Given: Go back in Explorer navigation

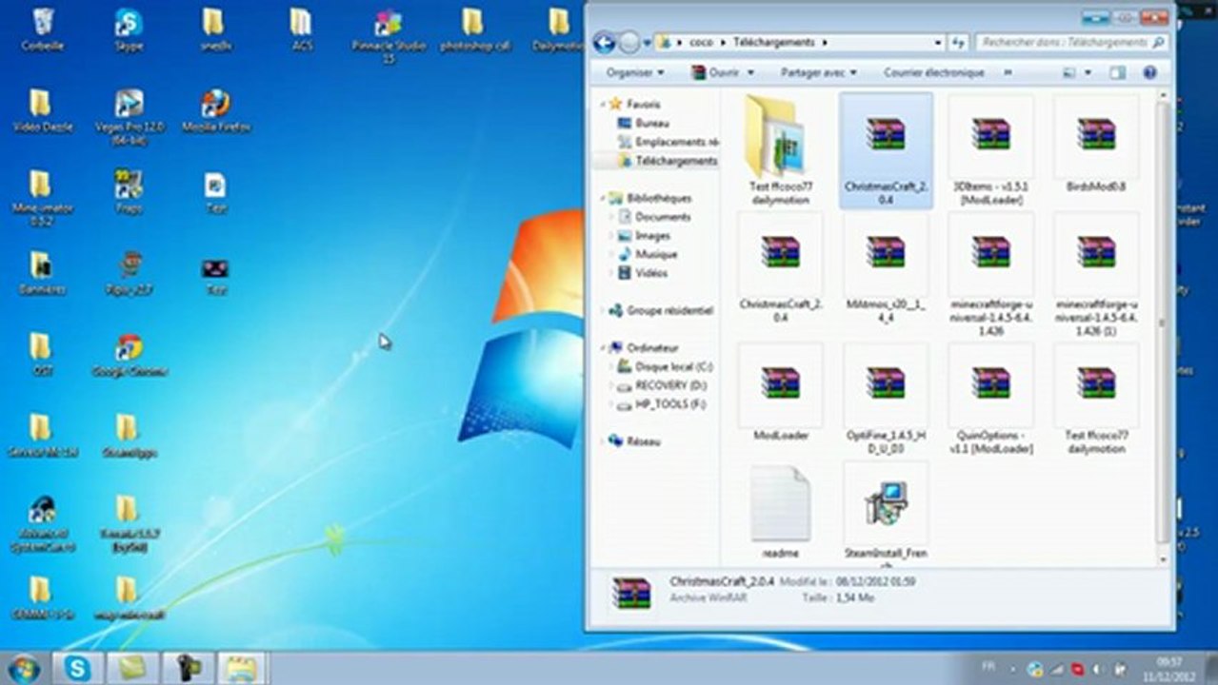Looking at the screenshot, I should [604, 43].
